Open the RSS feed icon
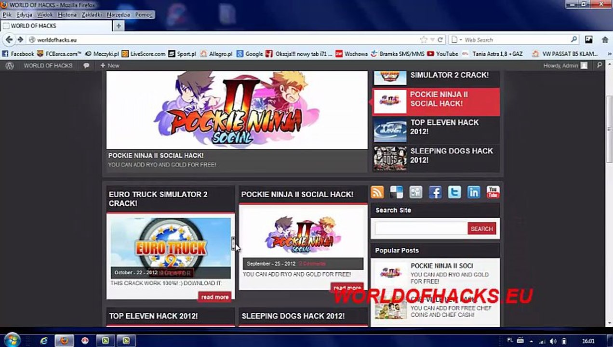This screenshot has height=347, width=613. pos(377,192)
